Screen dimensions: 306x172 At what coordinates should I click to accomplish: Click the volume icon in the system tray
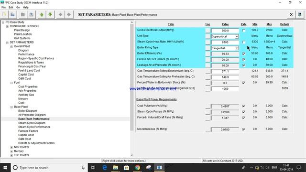tap(268, 168)
